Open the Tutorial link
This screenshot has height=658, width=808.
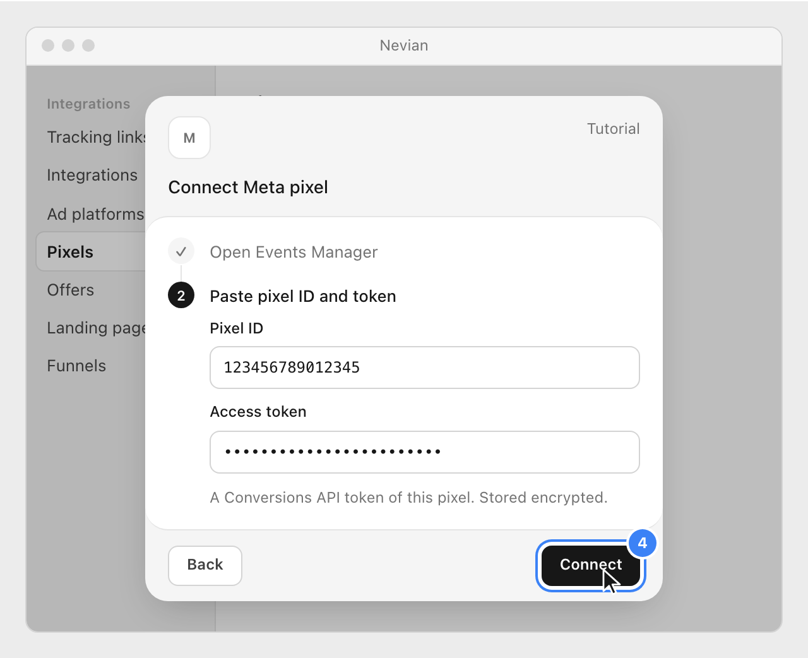click(x=613, y=129)
